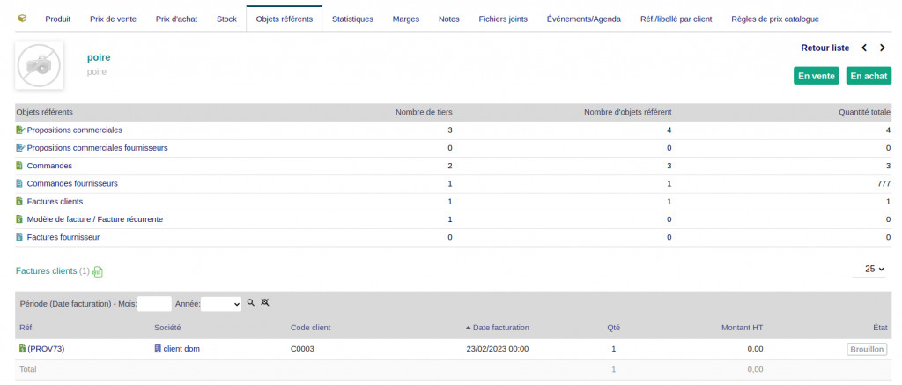Image resolution: width=902 pixels, height=385 pixels.
Task: Sort by the Réf. column header
Action: [26, 328]
